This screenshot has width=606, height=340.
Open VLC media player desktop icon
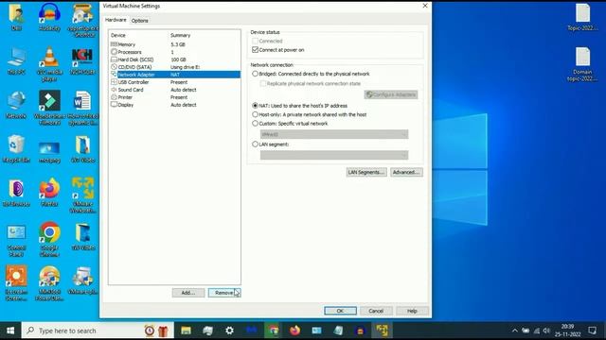[49, 63]
